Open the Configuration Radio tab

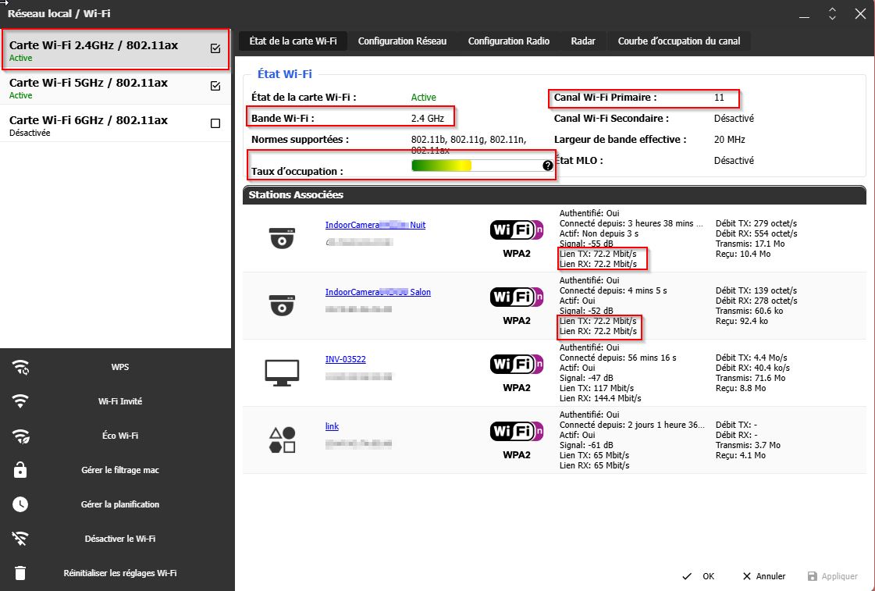[x=508, y=41]
